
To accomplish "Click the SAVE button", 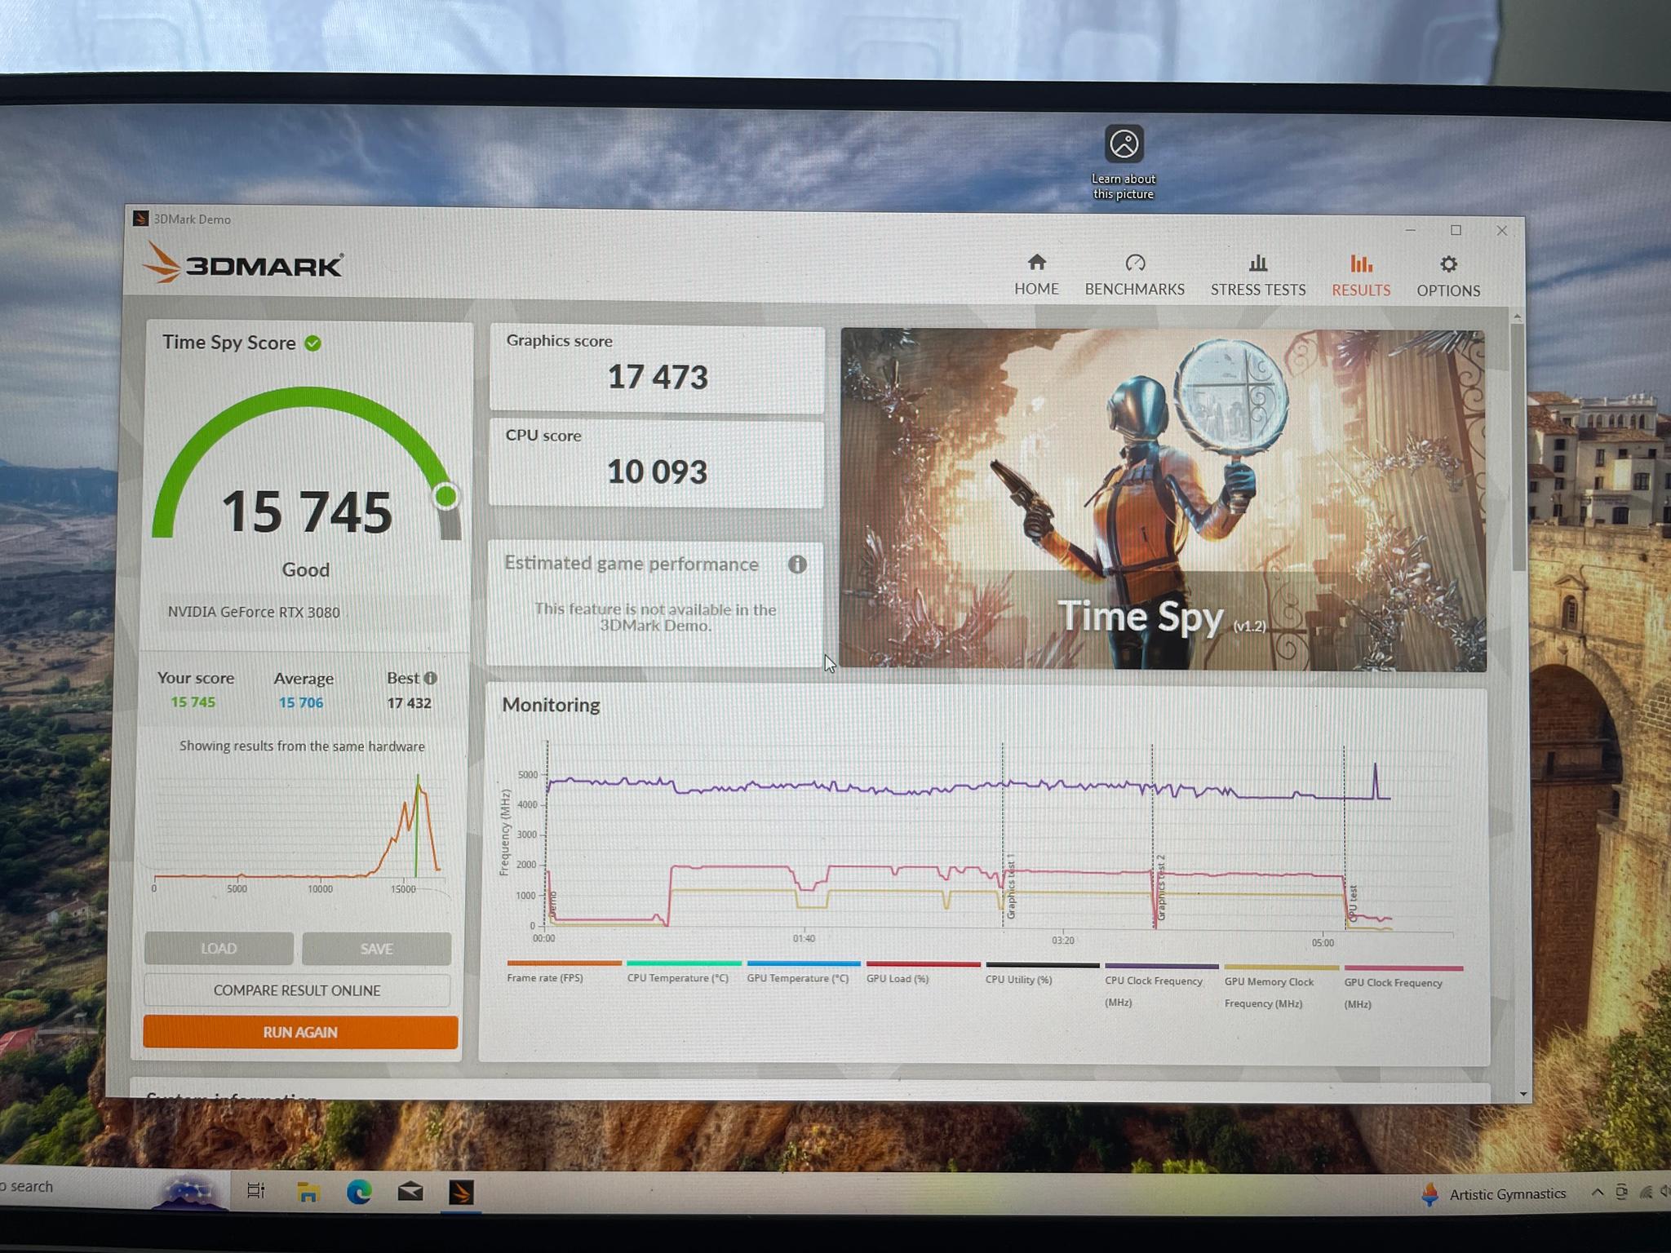I will pos(376,949).
